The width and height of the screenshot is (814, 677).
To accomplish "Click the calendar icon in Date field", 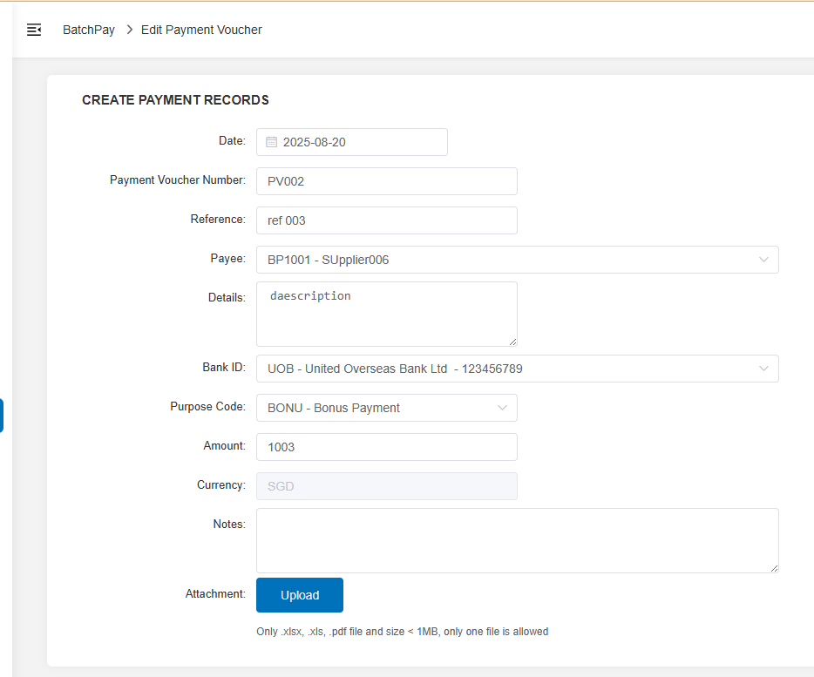I will click(271, 142).
